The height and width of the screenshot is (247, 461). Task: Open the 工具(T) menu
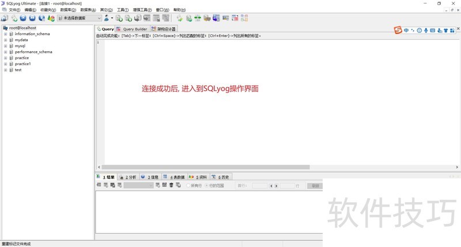tap(123, 10)
